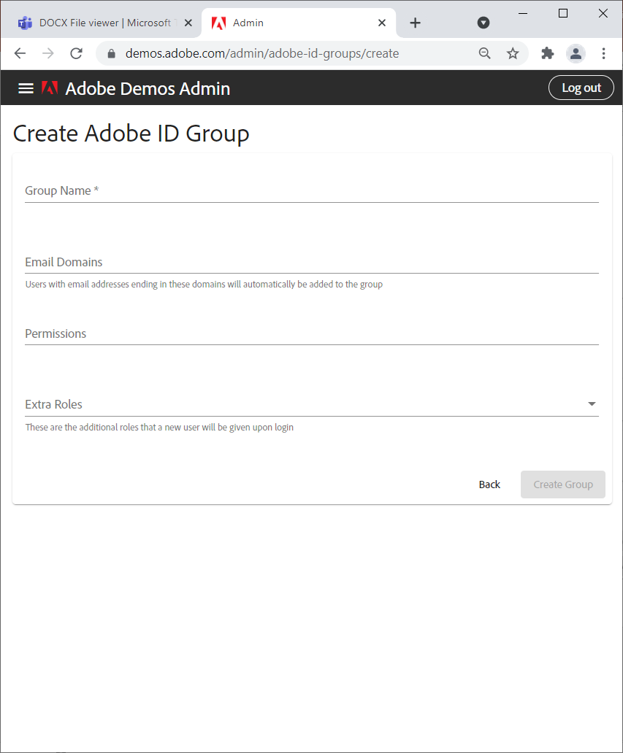The width and height of the screenshot is (623, 753).
Task: Open the Chrome extensions puzzle icon
Action: (x=547, y=53)
